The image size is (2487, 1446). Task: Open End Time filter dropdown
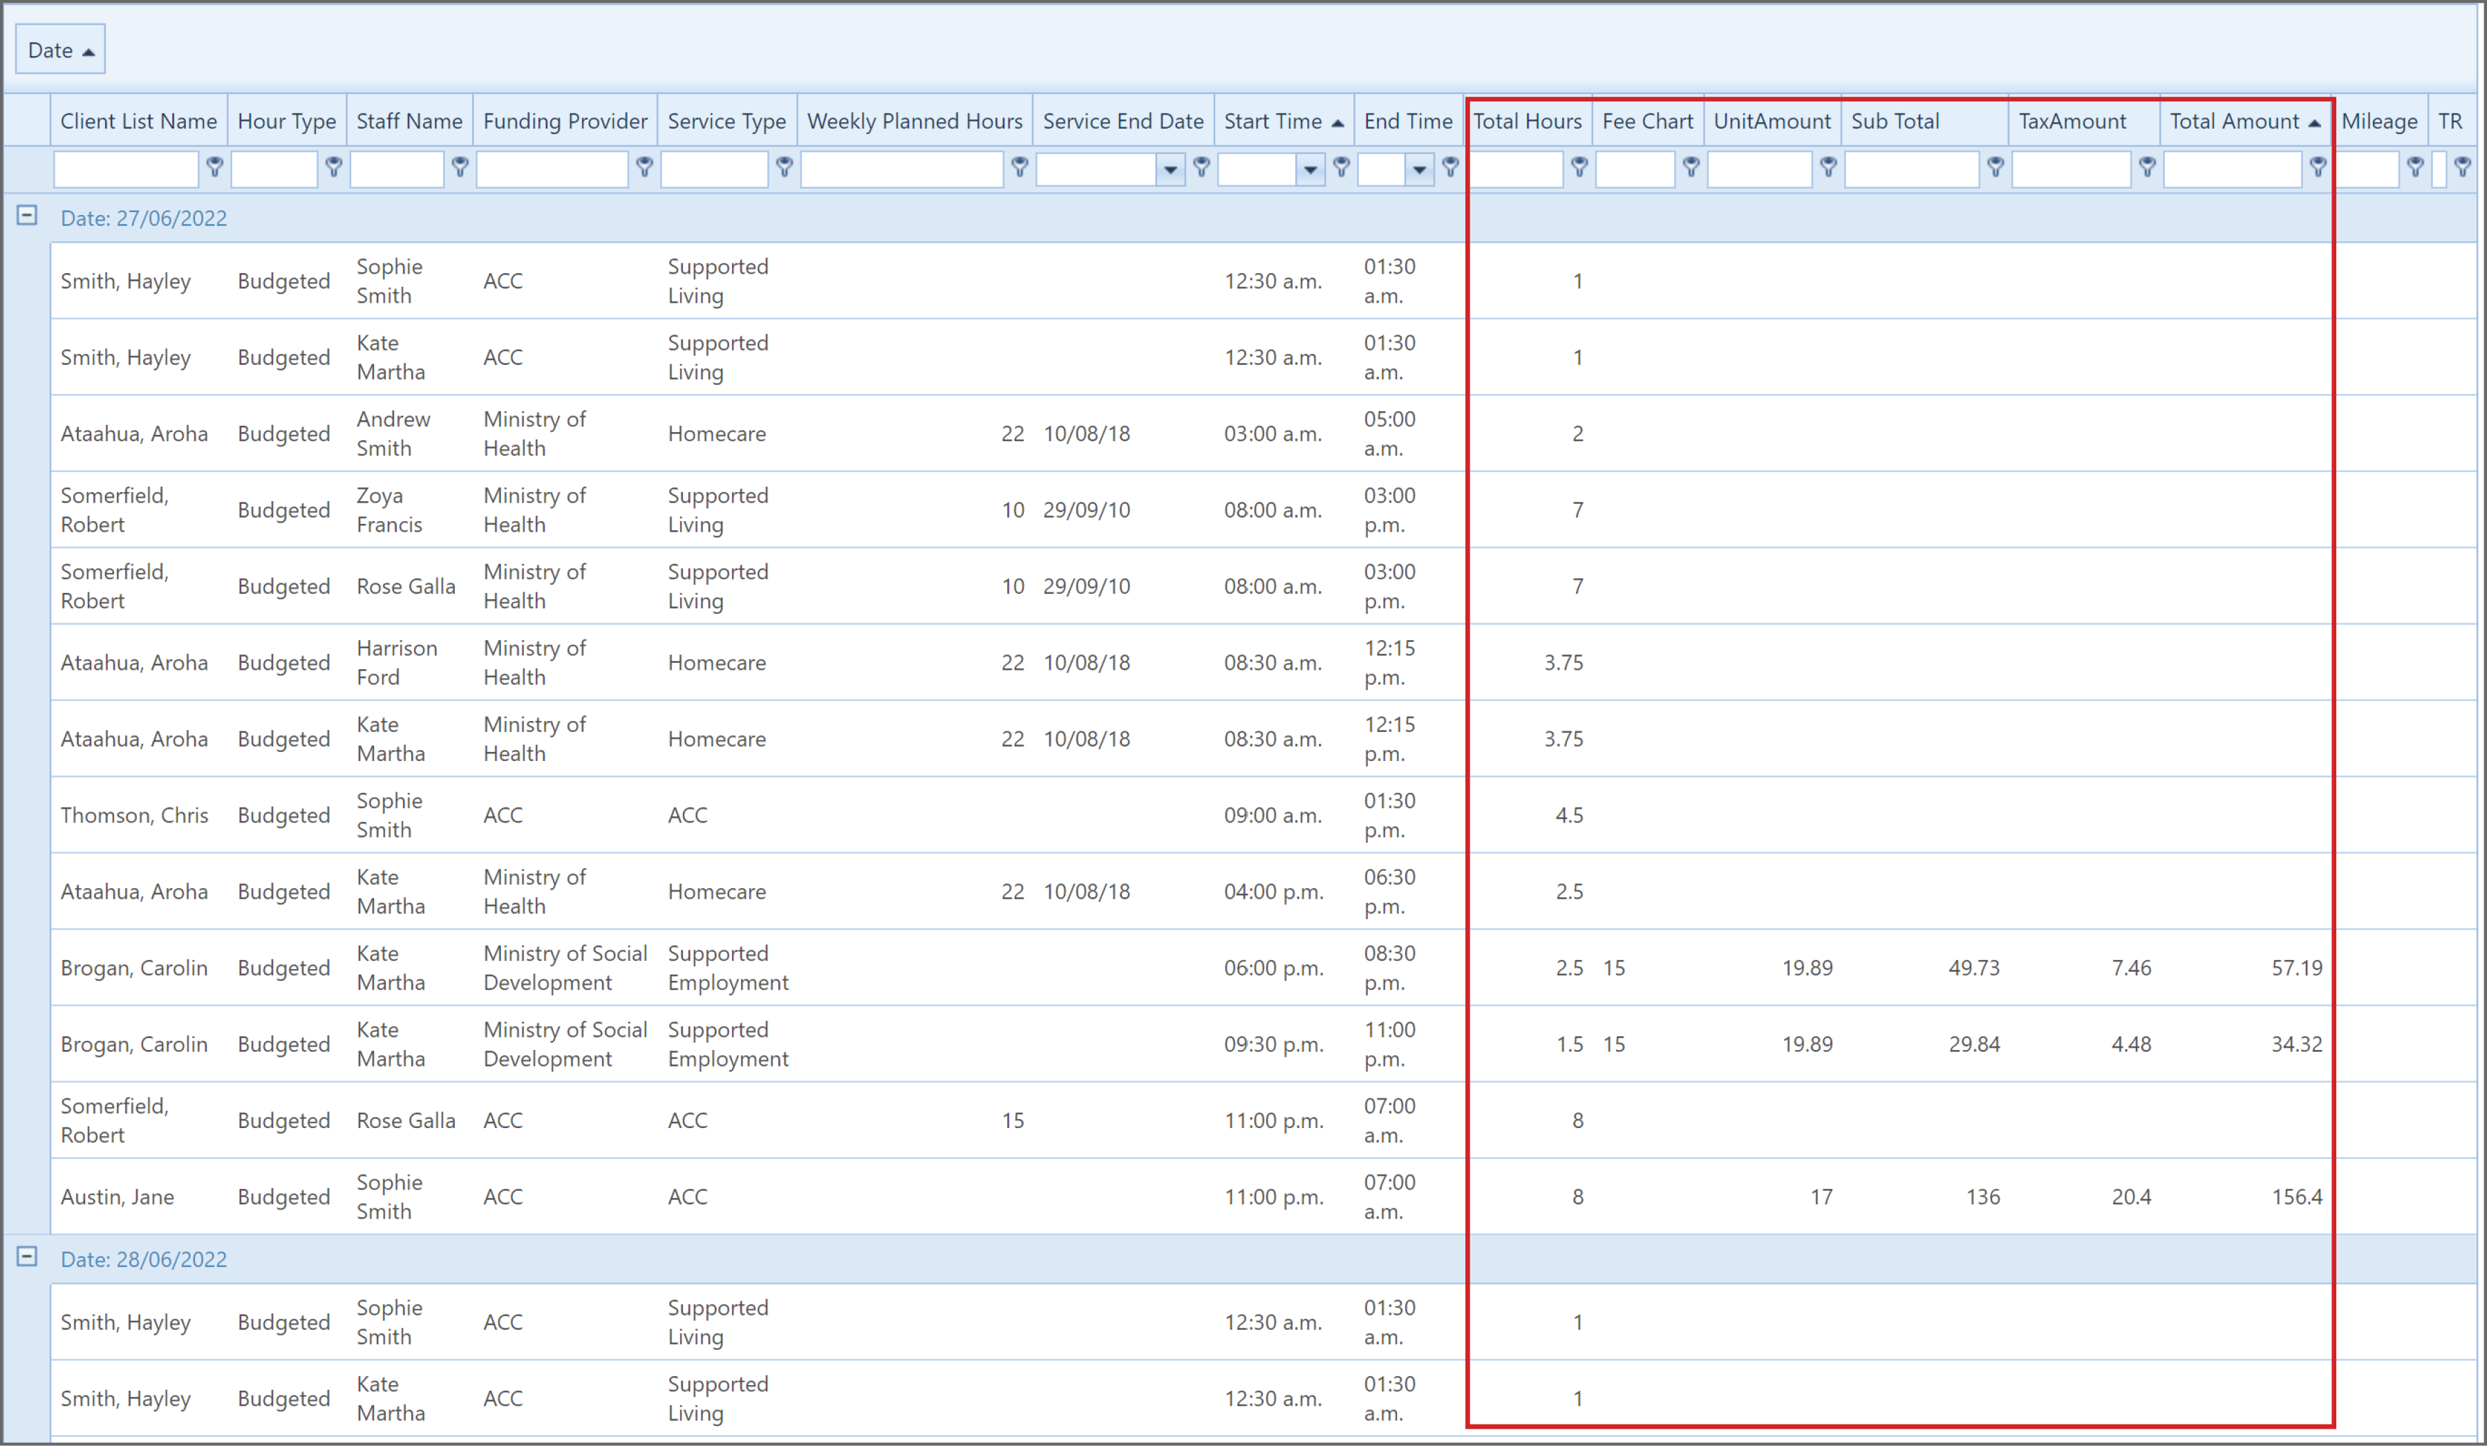1419,170
